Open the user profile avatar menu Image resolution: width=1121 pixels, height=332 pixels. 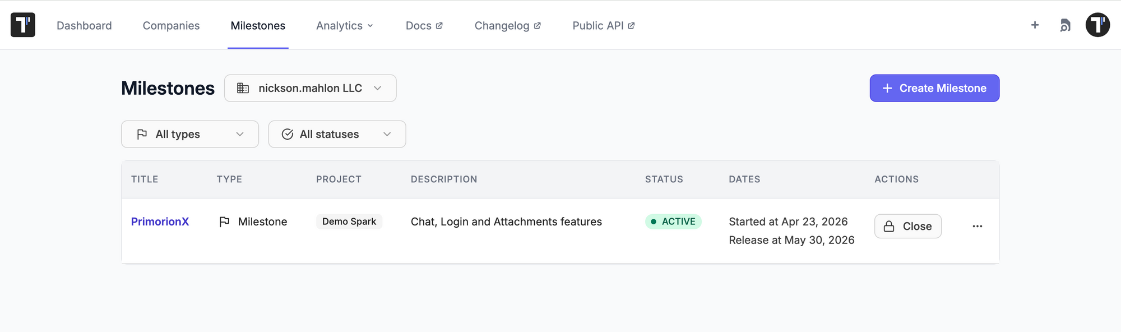[x=1097, y=25]
